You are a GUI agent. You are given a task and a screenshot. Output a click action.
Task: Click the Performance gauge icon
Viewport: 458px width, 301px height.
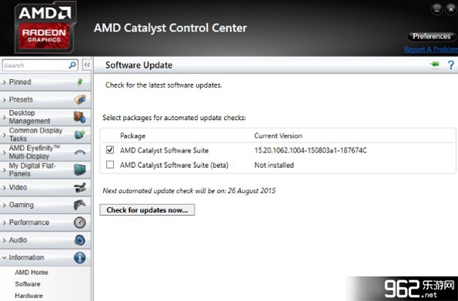(80, 222)
